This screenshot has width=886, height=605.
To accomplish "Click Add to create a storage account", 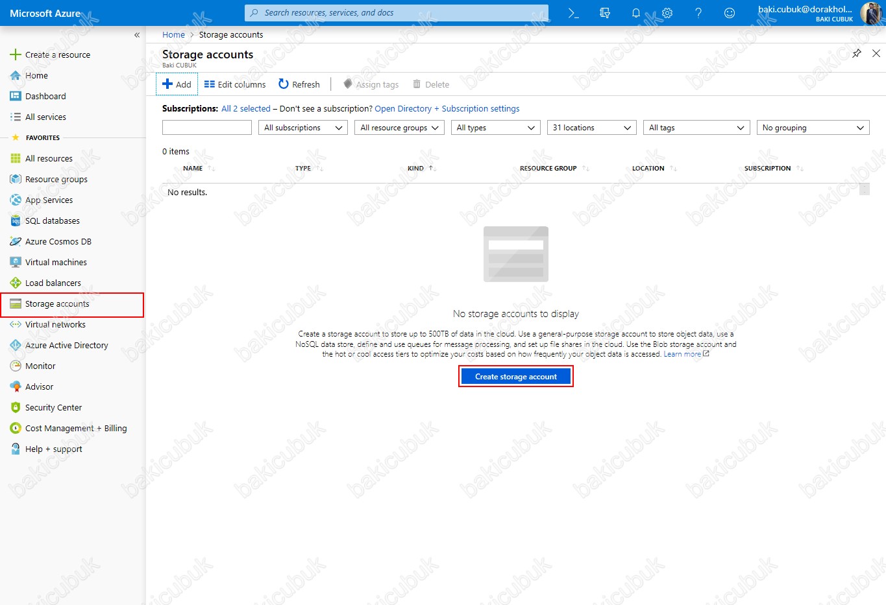I will [x=177, y=84].
